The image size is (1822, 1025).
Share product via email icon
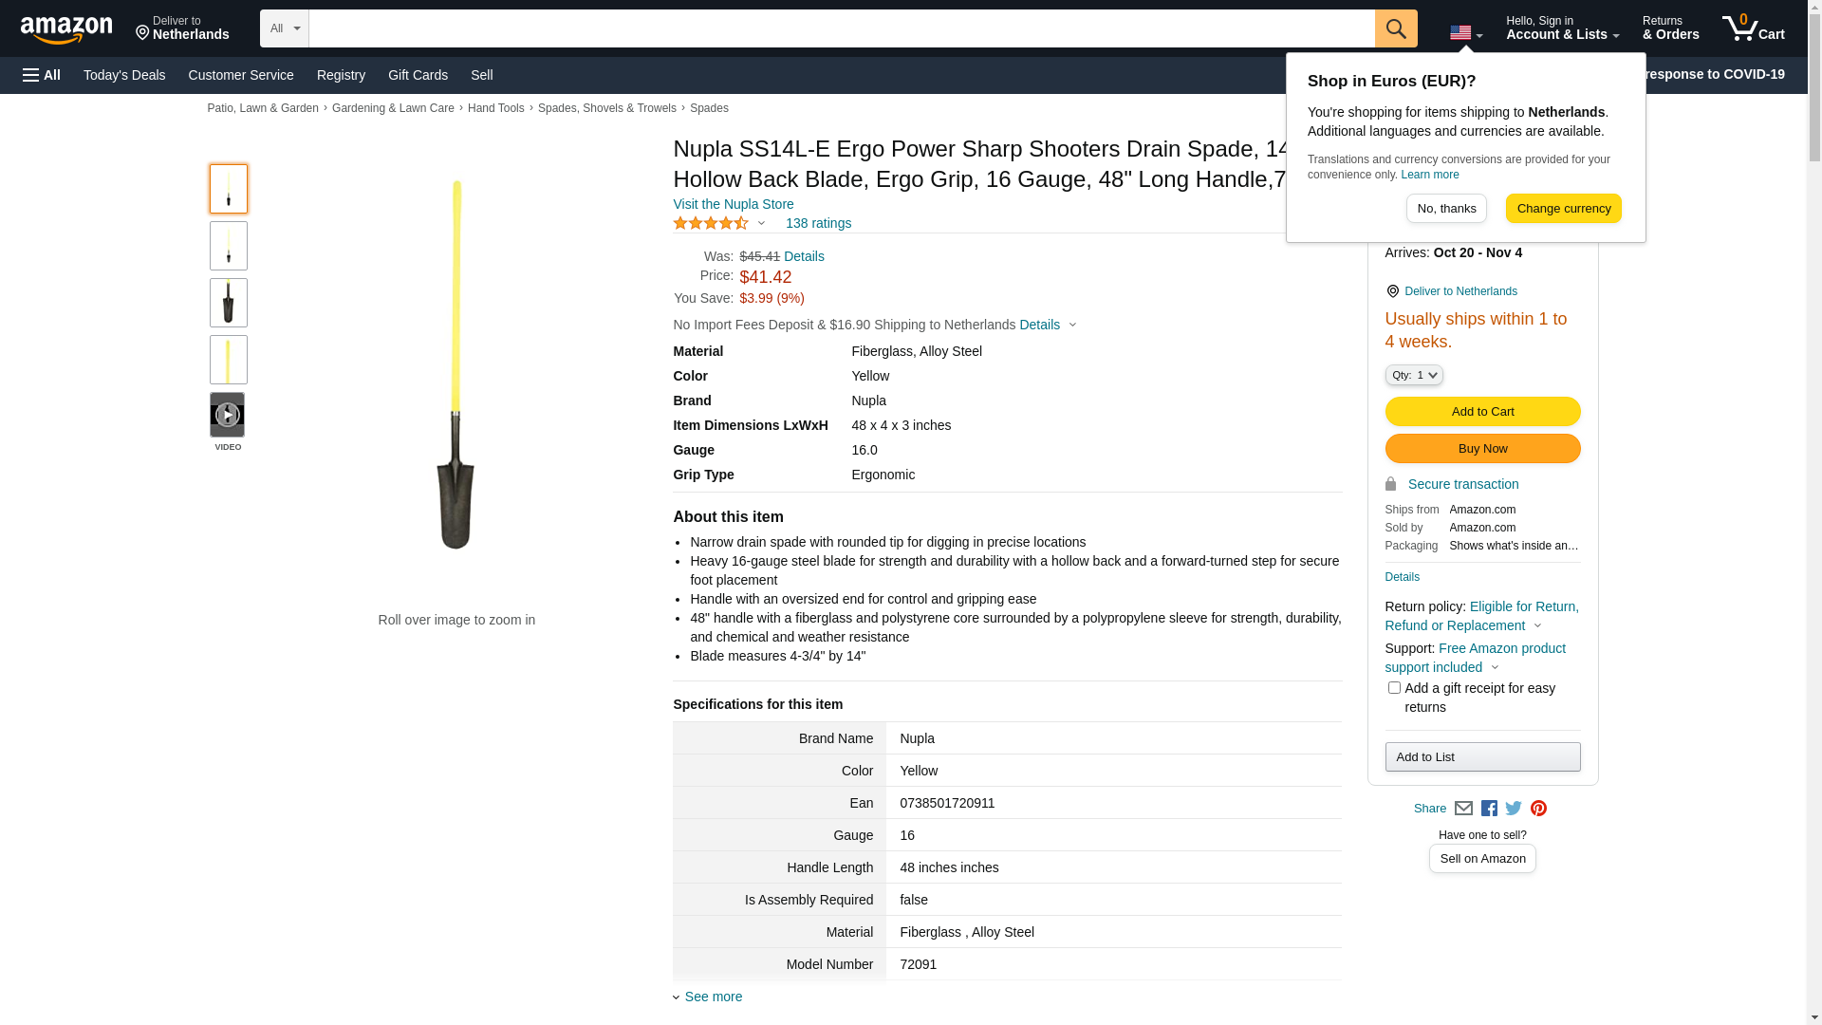coord(1463,809)
